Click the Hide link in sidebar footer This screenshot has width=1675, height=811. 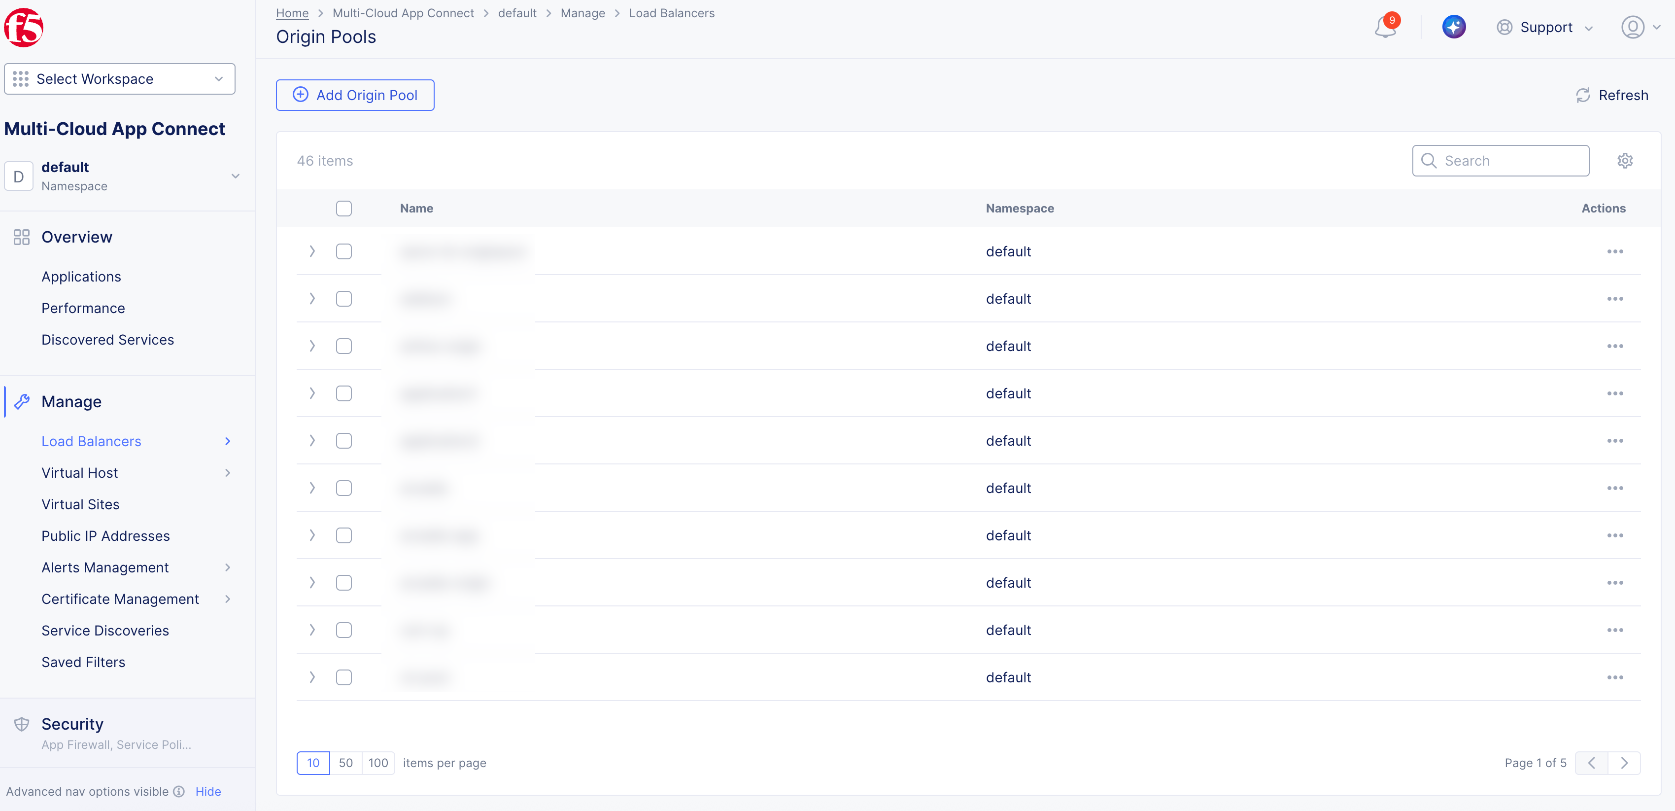[208, 791]
